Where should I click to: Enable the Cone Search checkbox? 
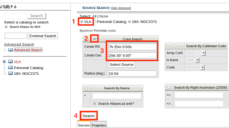click(x=94, y=39)
